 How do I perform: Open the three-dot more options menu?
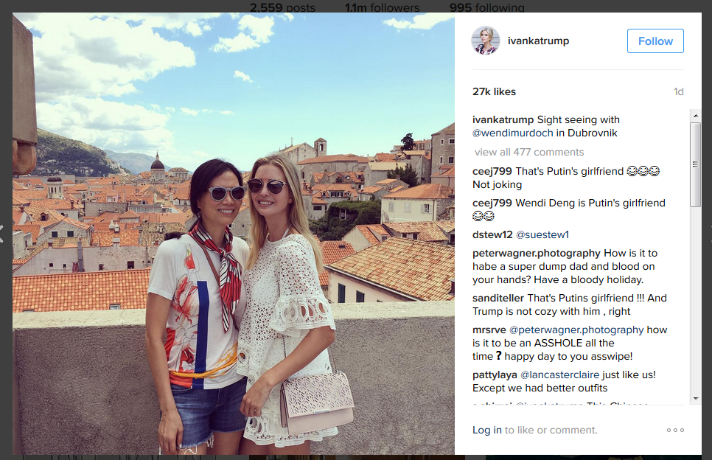(675, 430)
